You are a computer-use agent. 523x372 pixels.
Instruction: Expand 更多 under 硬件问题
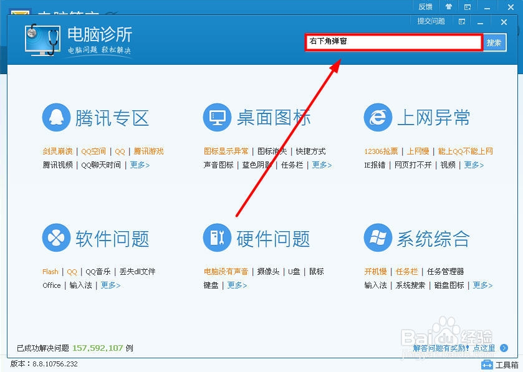point(236,285)
